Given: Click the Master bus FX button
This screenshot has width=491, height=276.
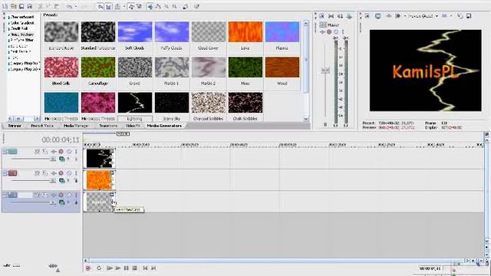Looking at the screenshot, I should click(x=322, y=32).
